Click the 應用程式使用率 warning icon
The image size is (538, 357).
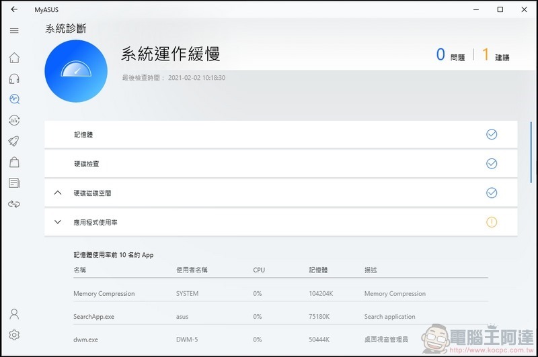(492, 222)
